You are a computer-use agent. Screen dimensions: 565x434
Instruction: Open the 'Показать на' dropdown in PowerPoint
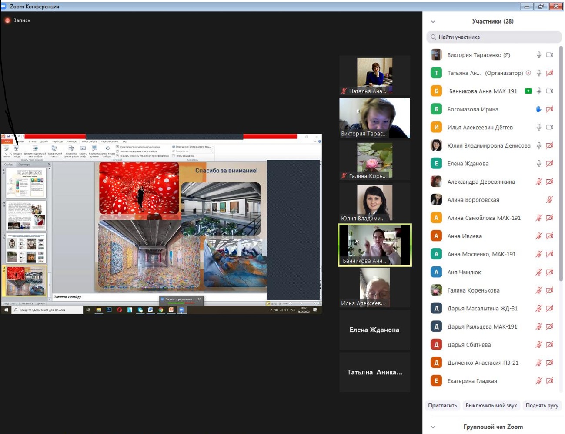pyautogui.click(x=202, y=151)
